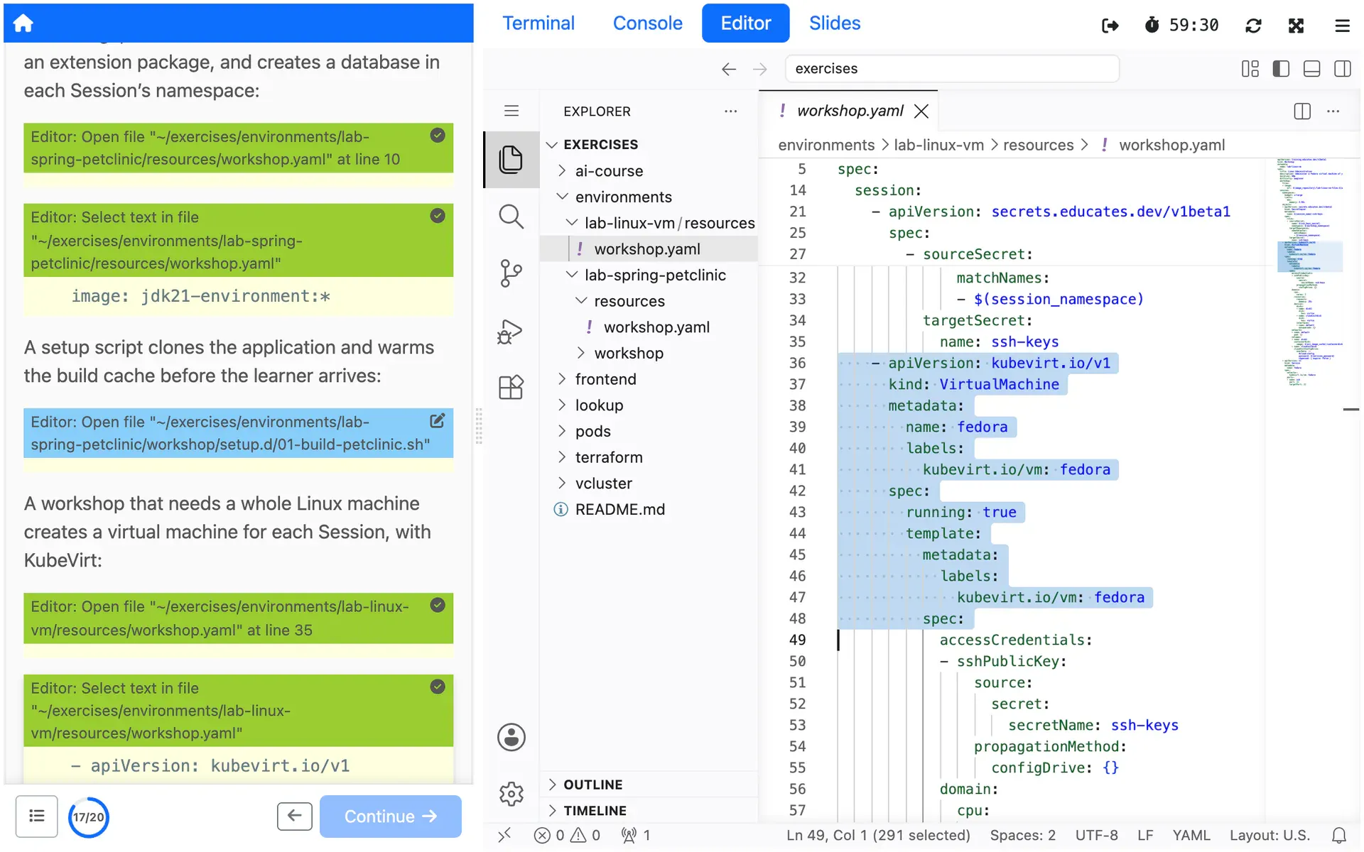Switch to the Console tab
The image size is (1364, 852).
647,23
